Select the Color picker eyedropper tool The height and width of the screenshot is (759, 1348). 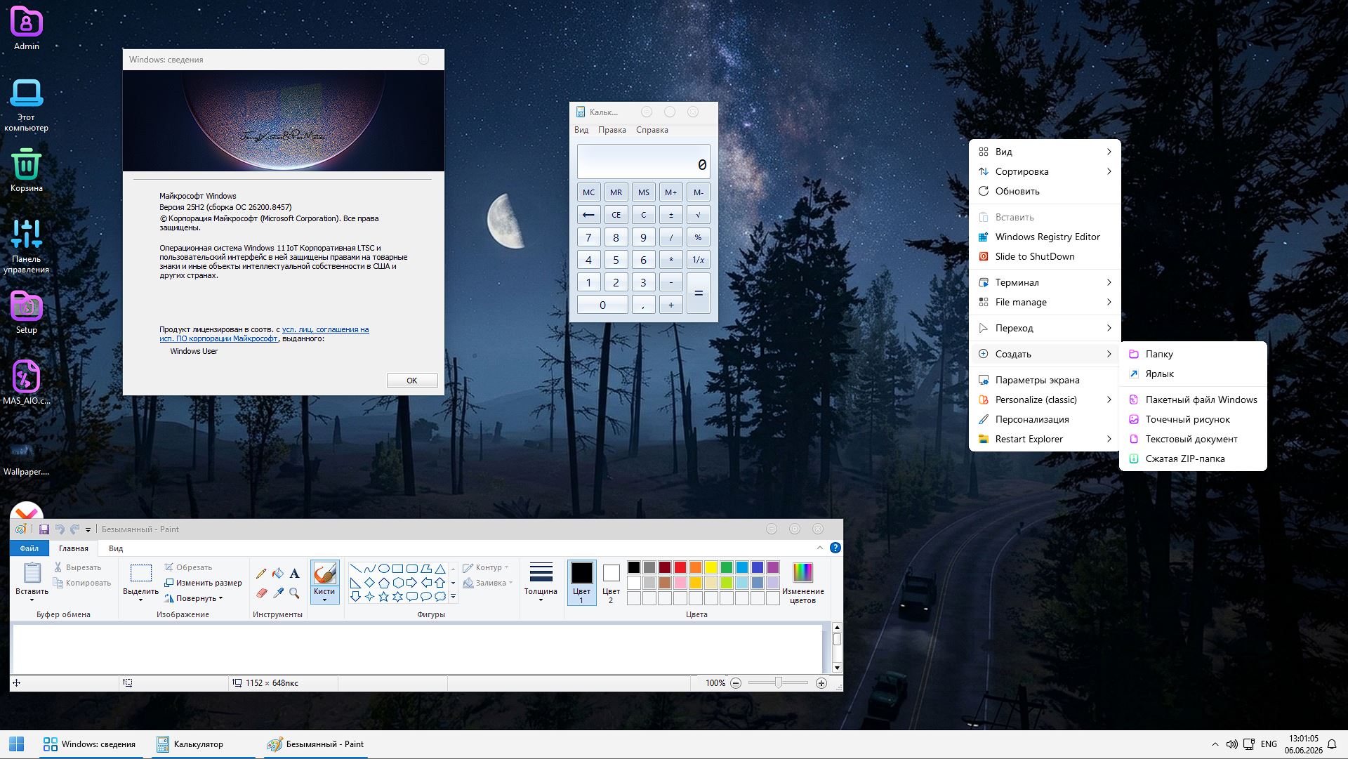coord(278,593)
